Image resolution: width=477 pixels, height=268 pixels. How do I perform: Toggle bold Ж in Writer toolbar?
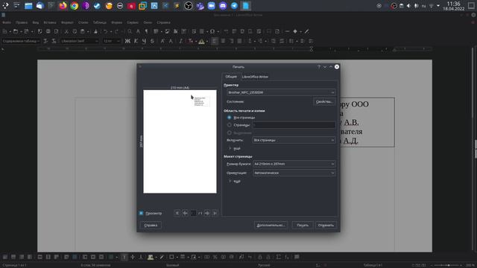(127, 41)
